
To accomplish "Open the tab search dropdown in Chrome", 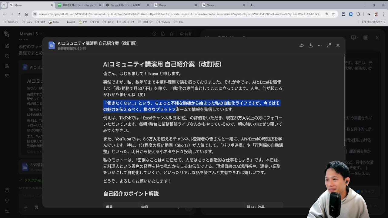I will (x=4, y=5).
